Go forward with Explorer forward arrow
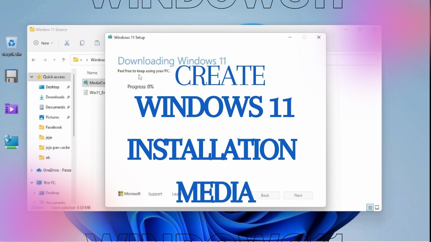This screenshot has height=242, width=431. click(x=44, y=60)
